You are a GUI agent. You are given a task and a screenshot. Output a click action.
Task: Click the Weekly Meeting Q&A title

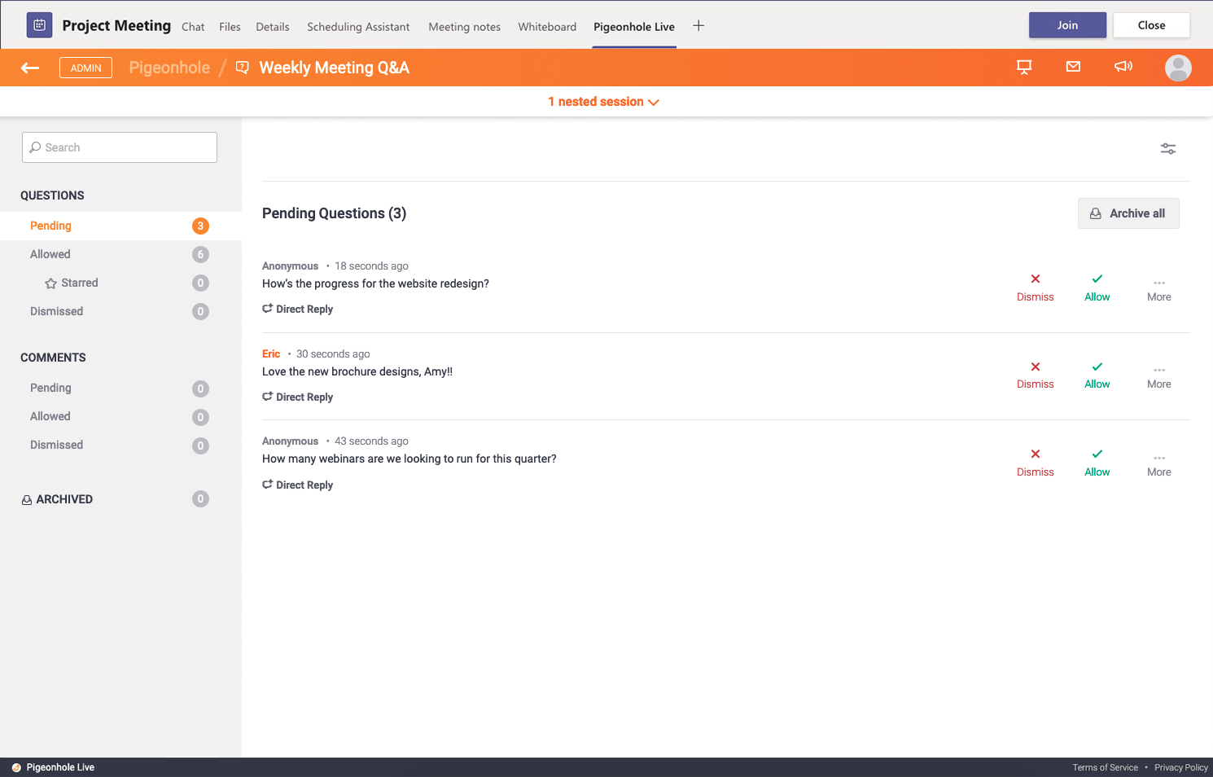click(x=334, y=68)
